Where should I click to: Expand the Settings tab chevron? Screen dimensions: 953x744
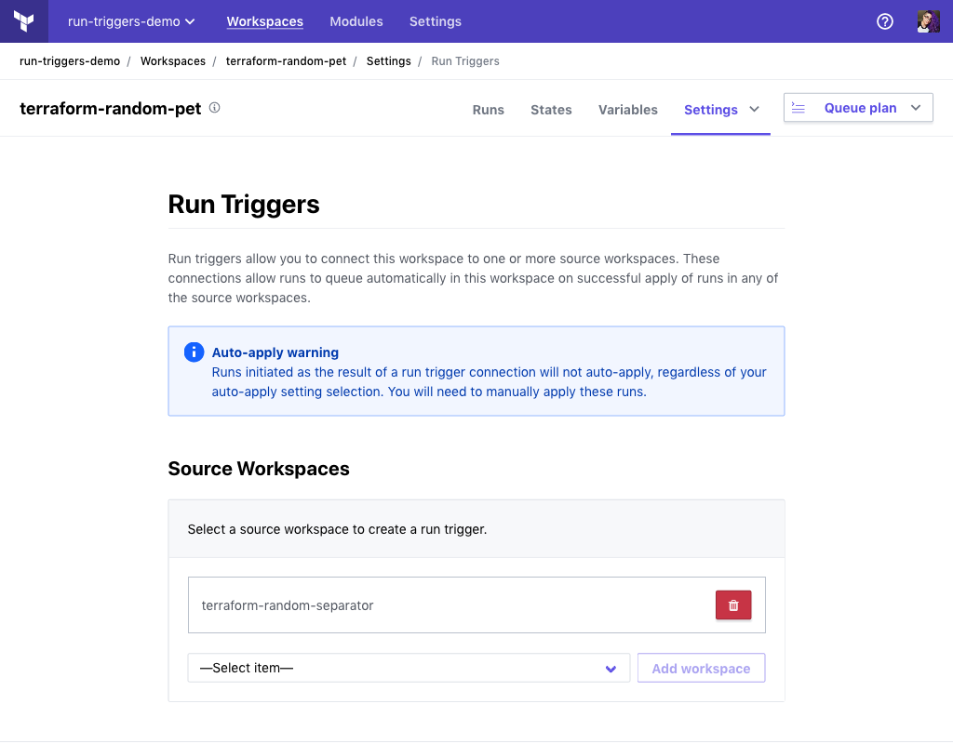point(754,110)
